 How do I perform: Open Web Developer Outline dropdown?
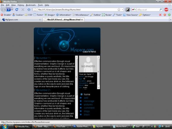coord(95,15)
